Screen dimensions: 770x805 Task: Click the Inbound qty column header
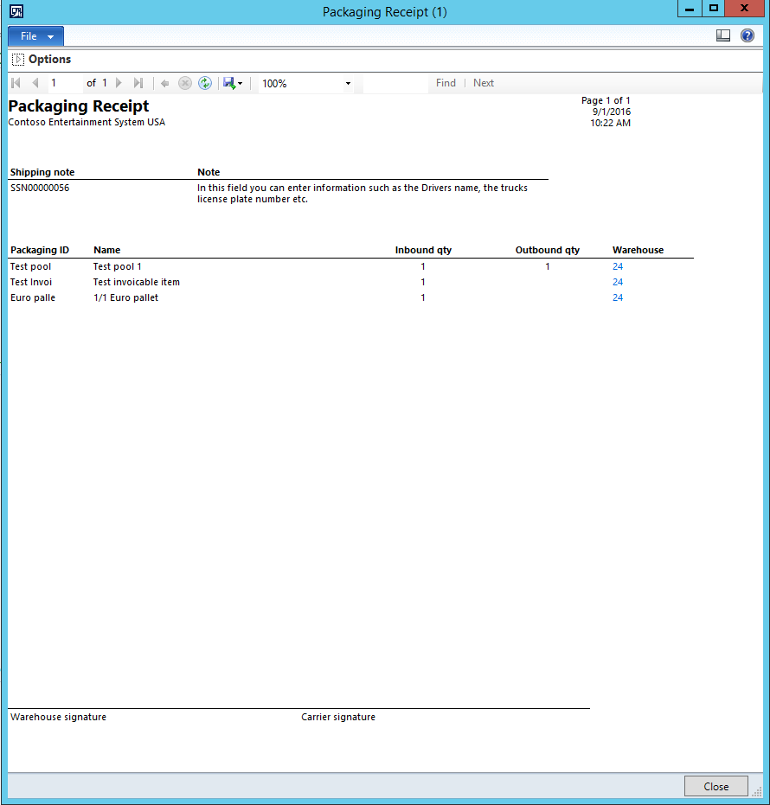coord(423,250)
